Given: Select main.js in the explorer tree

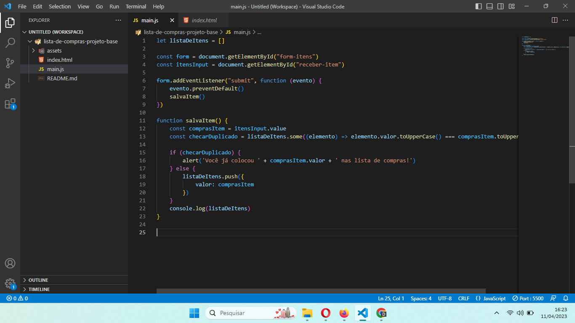Looking at the screenshot, I should point(74,69).
